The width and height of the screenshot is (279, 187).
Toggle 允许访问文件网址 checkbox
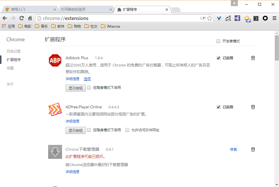point(127,130)
